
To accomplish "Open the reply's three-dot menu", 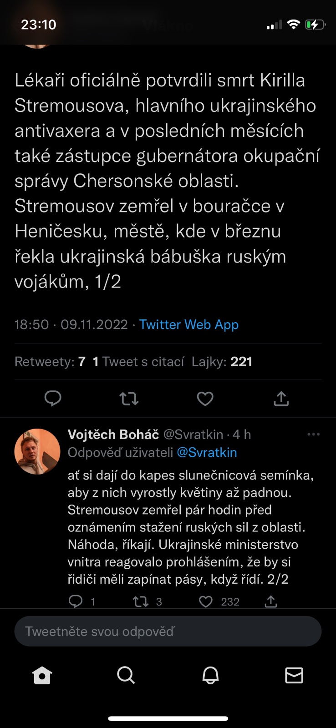I will pos(314,435).
